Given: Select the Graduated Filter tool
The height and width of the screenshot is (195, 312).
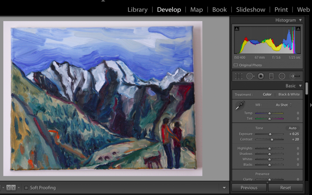Looking at the screenshot, I should 271,76.
